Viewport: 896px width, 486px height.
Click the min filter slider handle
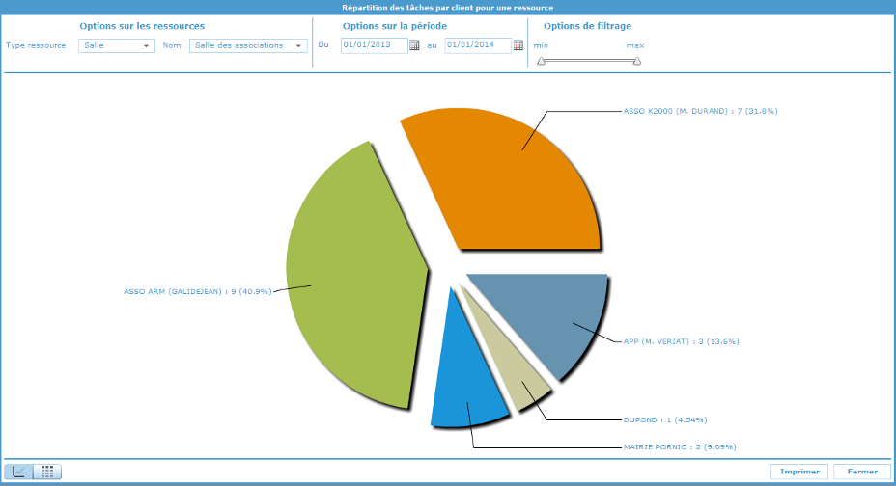coord(541,61)
